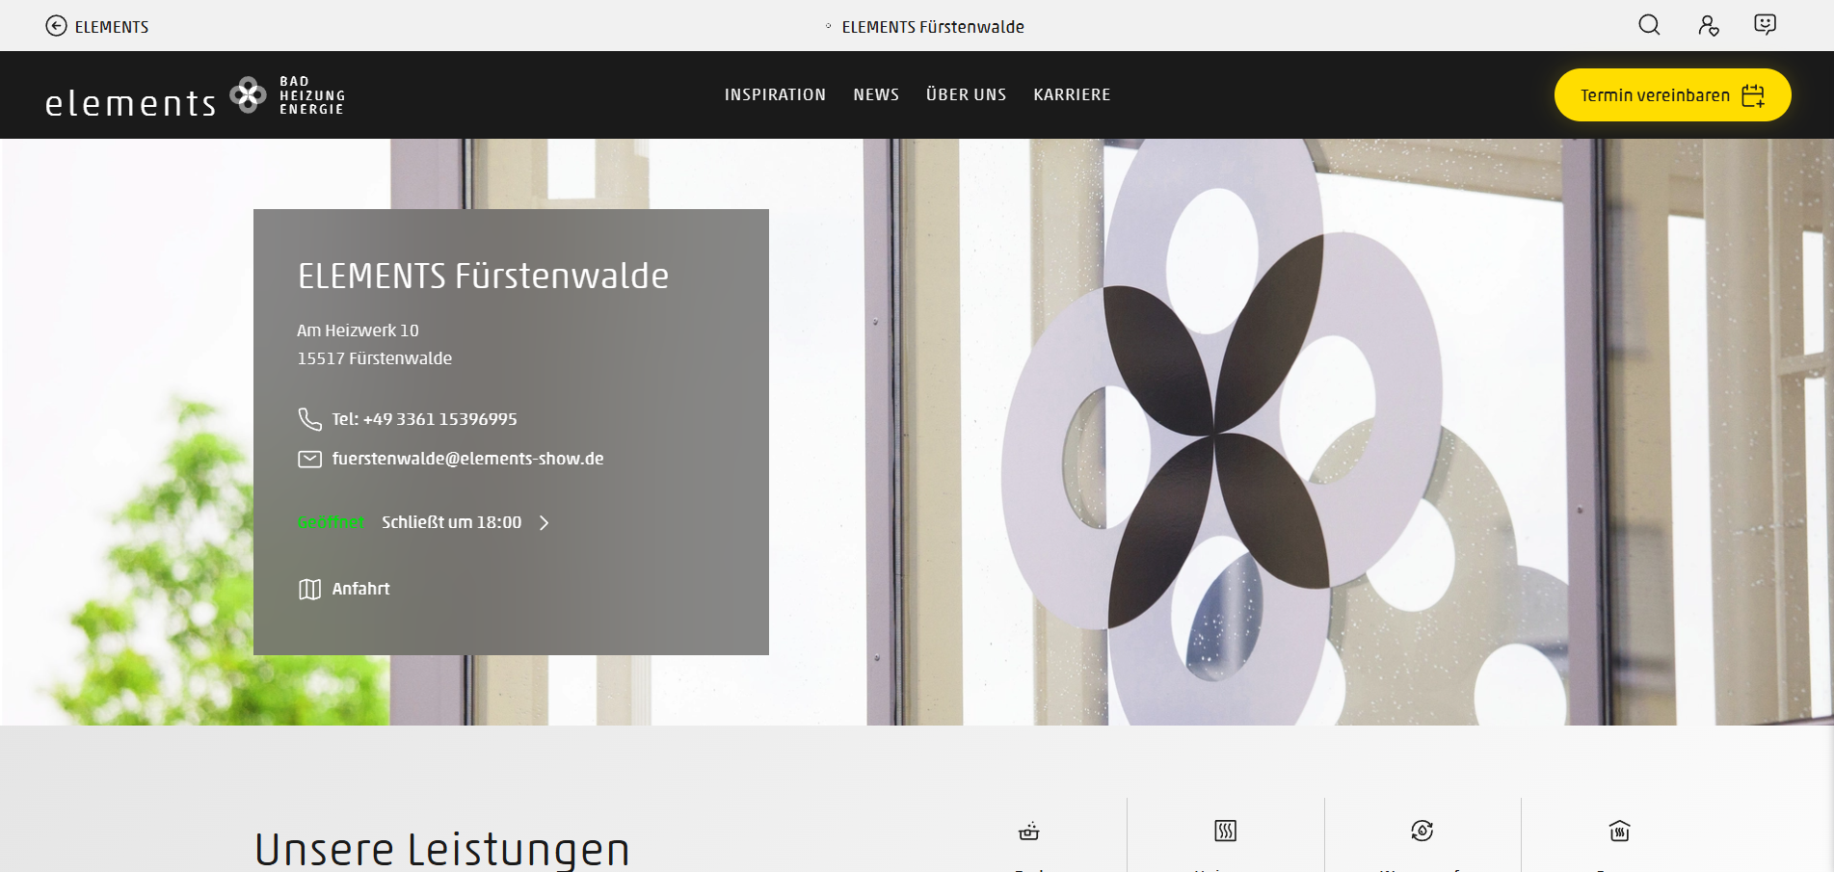Image resolution: width=1834 pixels, height=872 pixels.
Task: Open the smiley chat feedback icon
Action: tap(1765, 25)
